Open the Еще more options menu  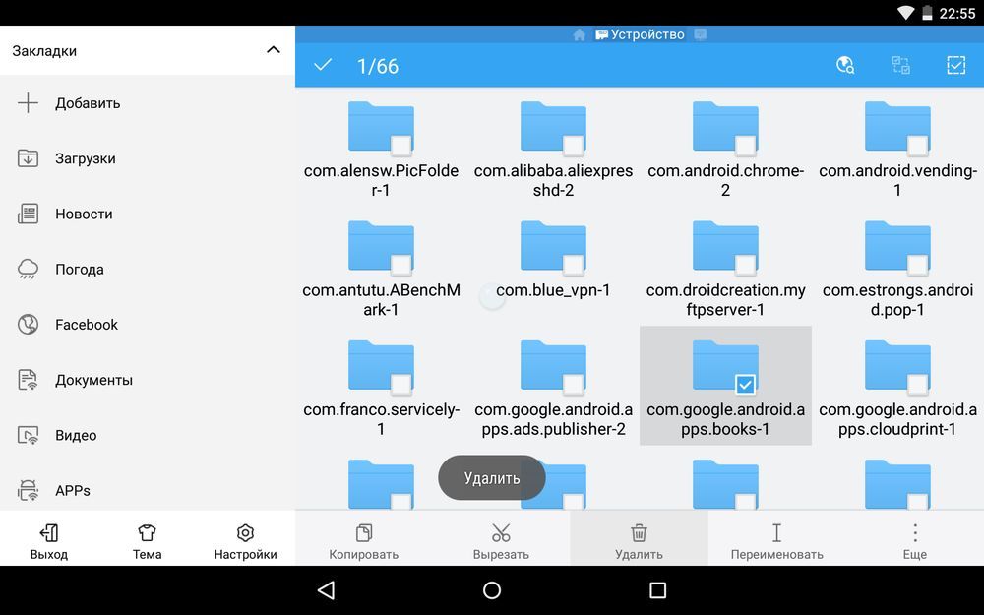tap(915, 541)
